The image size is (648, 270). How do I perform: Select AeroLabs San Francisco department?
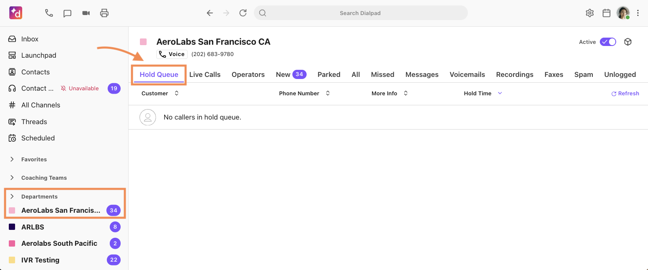pos(64,210)
